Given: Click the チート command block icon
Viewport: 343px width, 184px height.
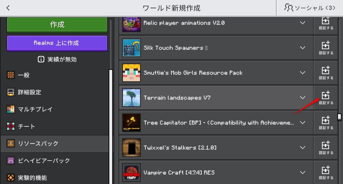Looking at the screenshot, I should (x=11, y=126).
